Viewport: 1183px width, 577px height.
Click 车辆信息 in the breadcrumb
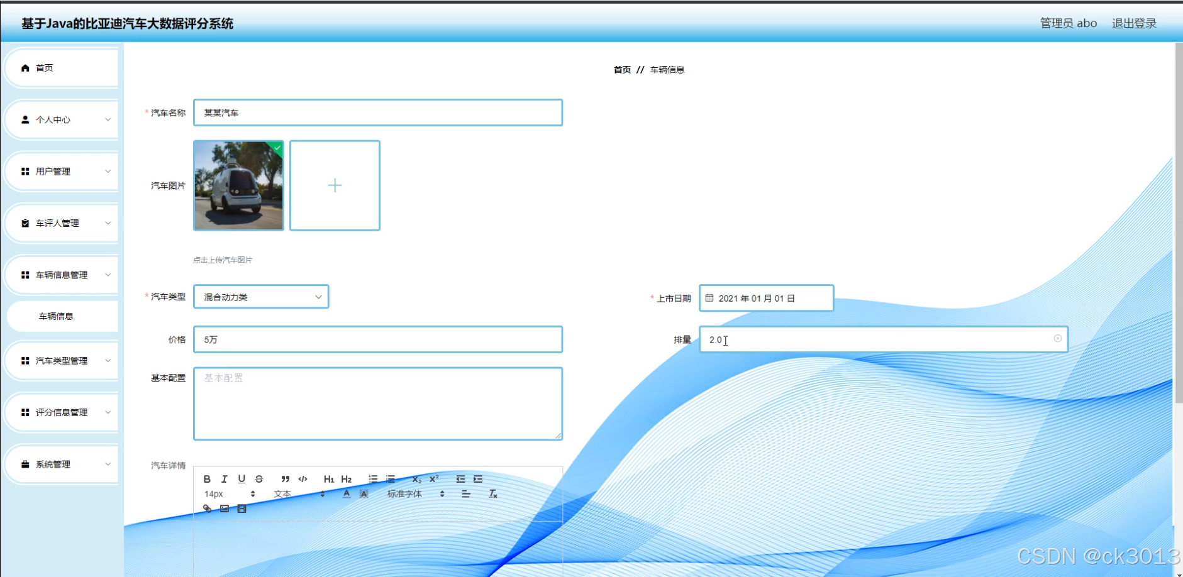(x=667, y=70)
